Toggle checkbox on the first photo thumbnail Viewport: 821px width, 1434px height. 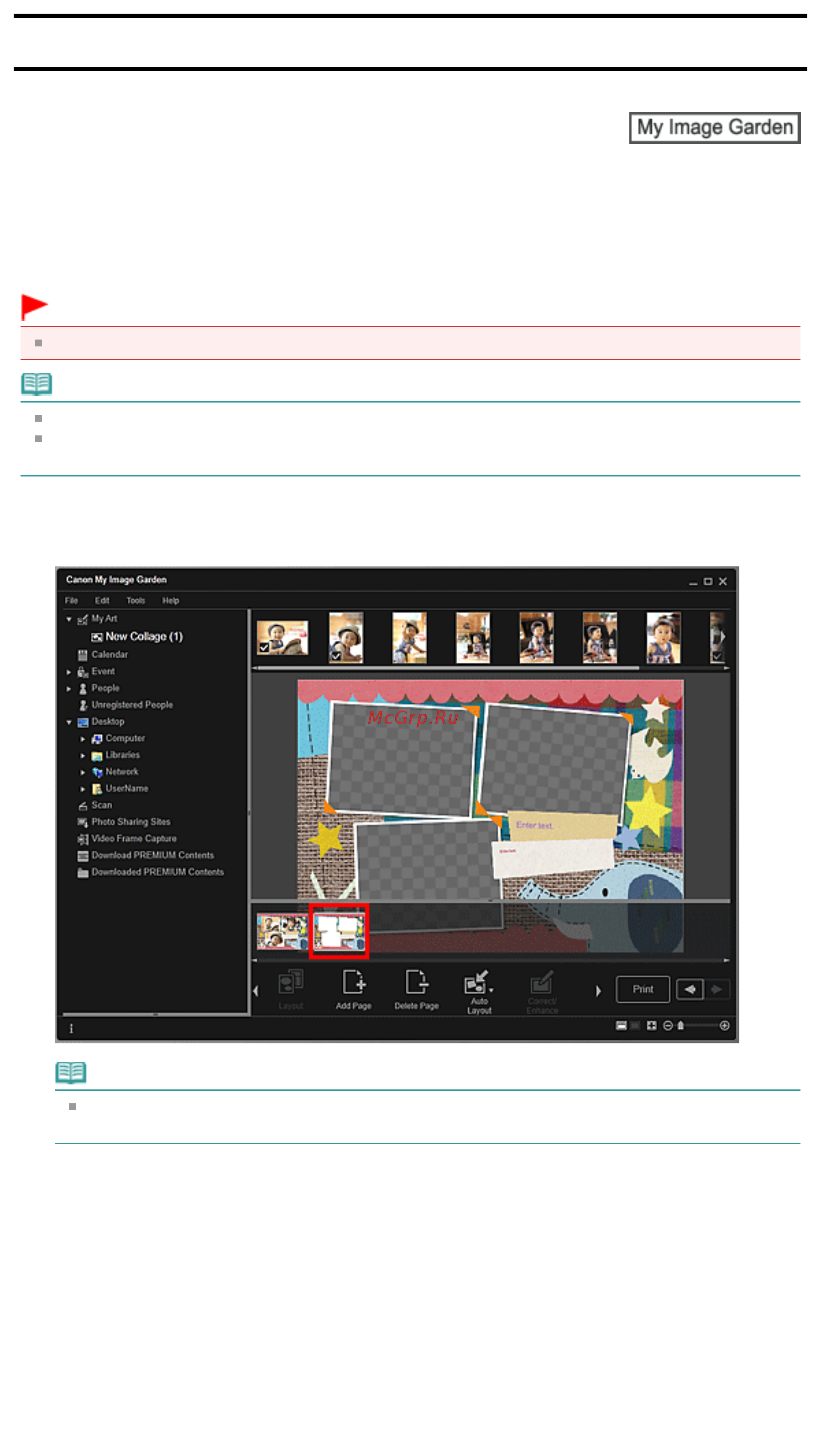click(264, 648)
